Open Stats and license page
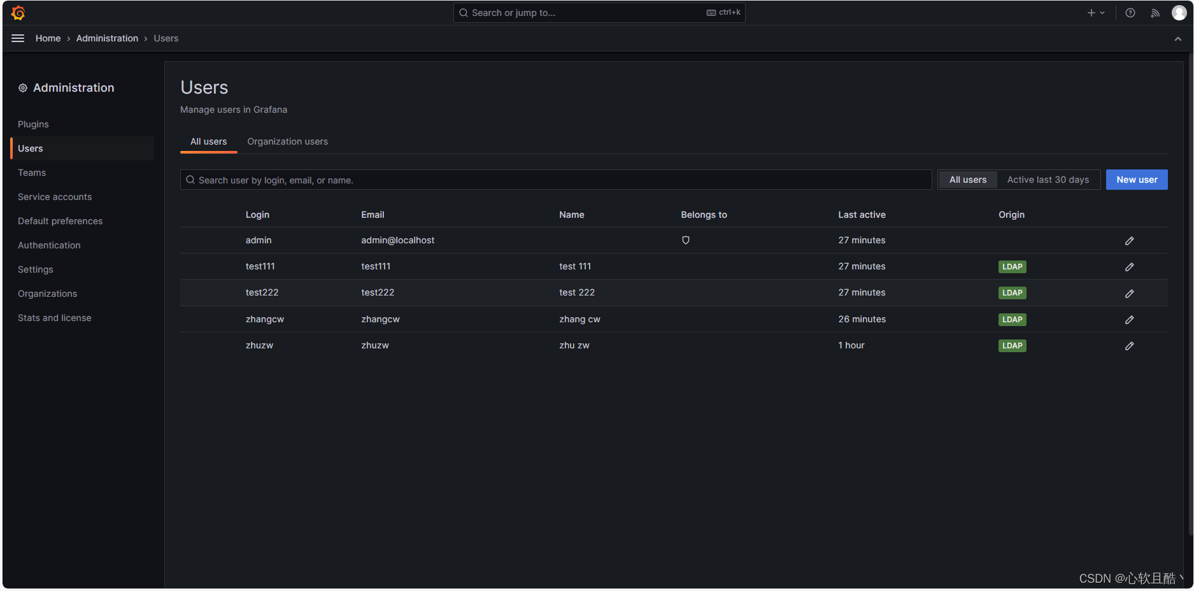Image resolution: width=1194 pixels, height=591 pixels. coord(55,317)
